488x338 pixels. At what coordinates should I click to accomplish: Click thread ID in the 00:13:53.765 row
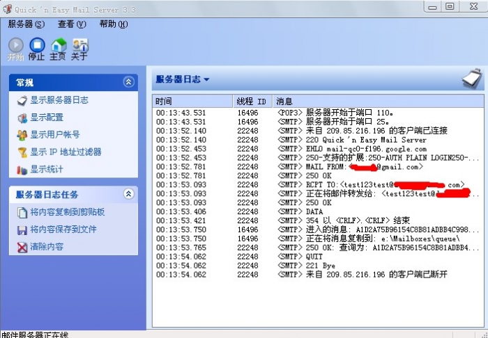[x=247, y=248]
